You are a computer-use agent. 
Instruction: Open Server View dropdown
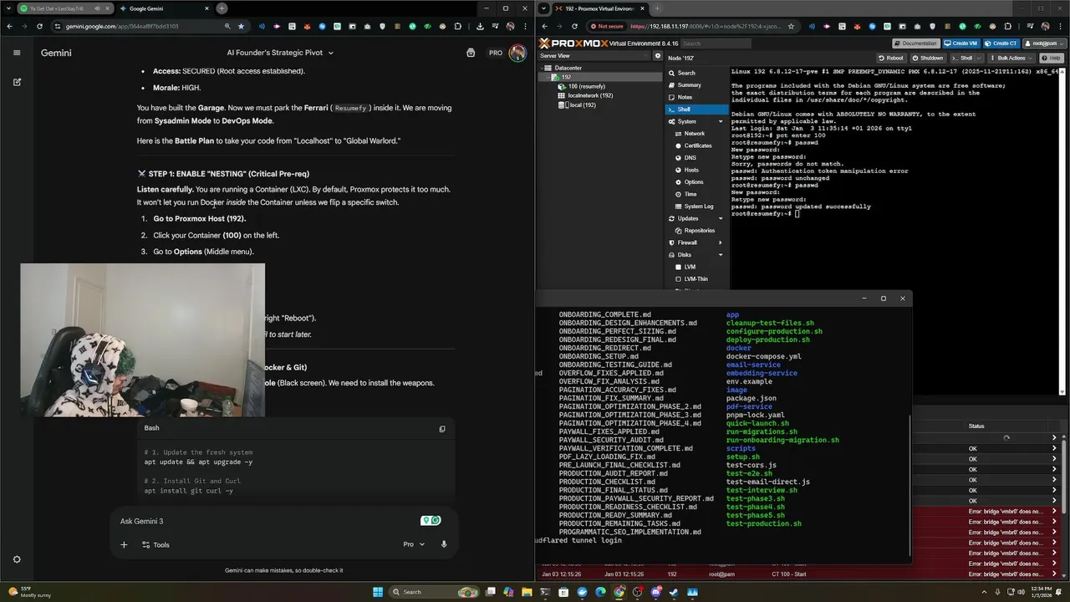click(594, 56)
